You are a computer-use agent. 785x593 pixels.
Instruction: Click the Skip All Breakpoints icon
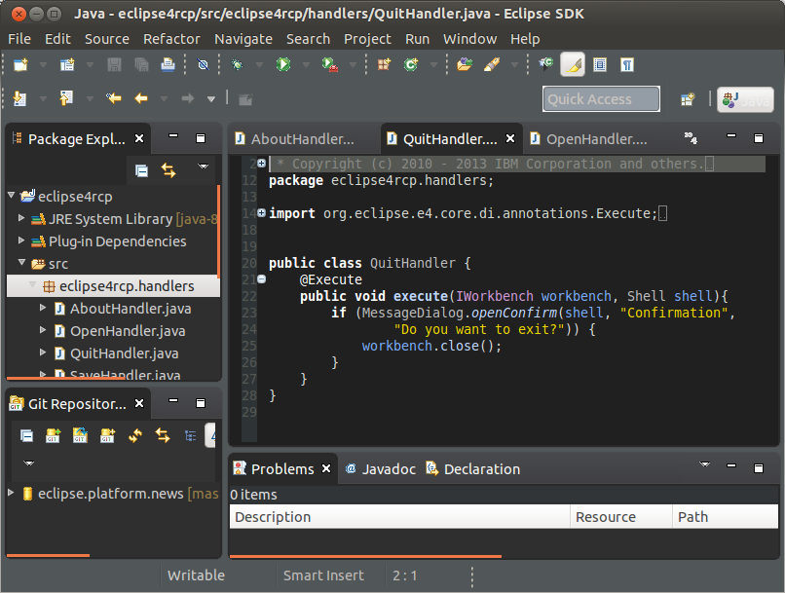point(203,64)
